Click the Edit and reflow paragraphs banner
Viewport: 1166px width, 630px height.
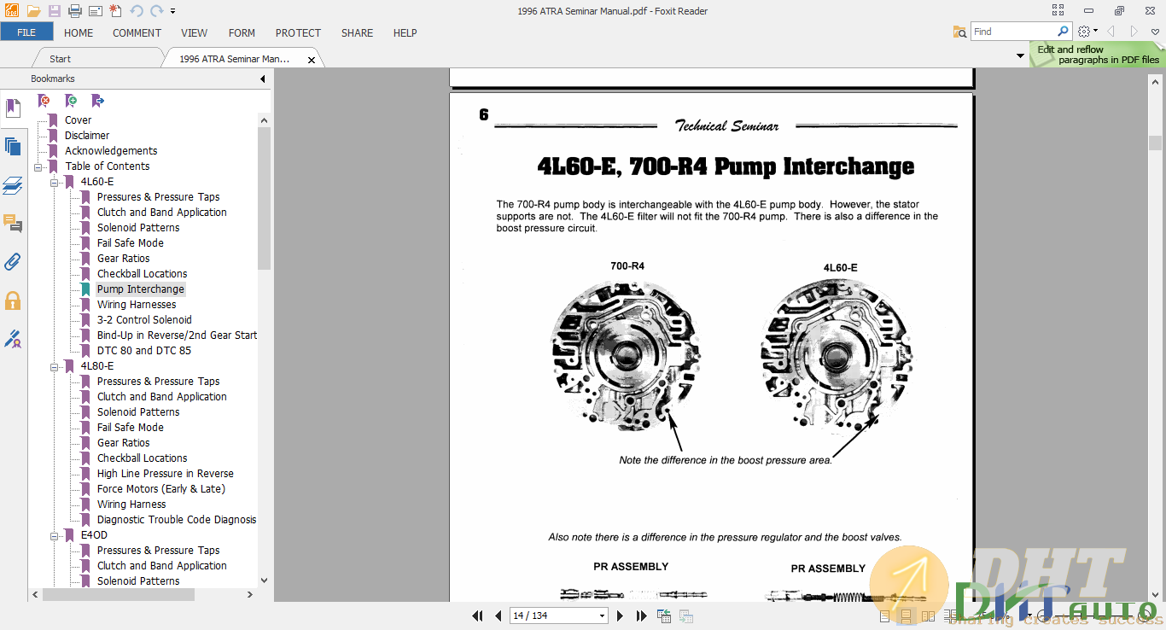tap(1098, 55)
